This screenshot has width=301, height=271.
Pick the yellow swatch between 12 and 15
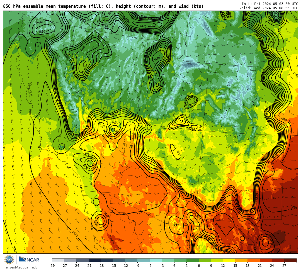click(229, 260)
